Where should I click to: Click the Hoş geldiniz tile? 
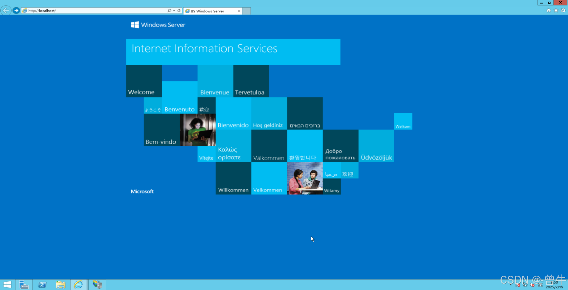(x=269, y=113)
